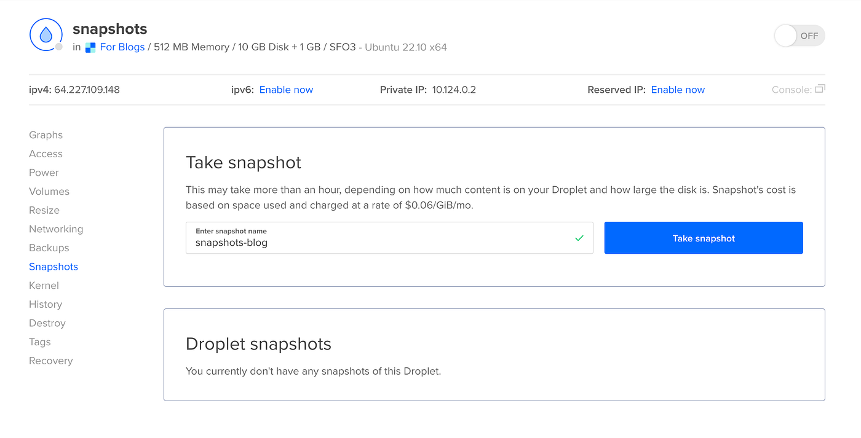Go to the Recovery section
The width and height of the screenshot is (861, 438).
point(51,361)
